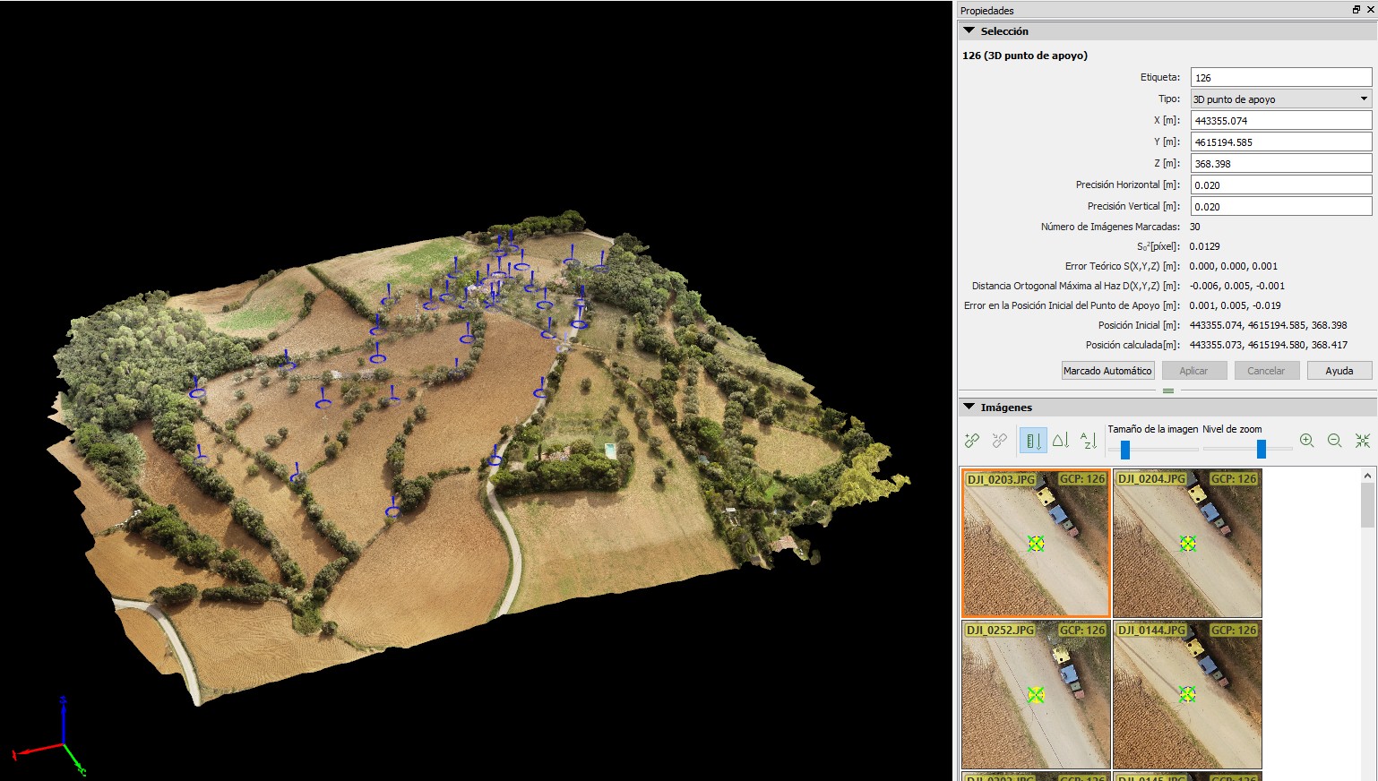Close the Propiedades panel
1378x781 pixels.
point(1370,10)
